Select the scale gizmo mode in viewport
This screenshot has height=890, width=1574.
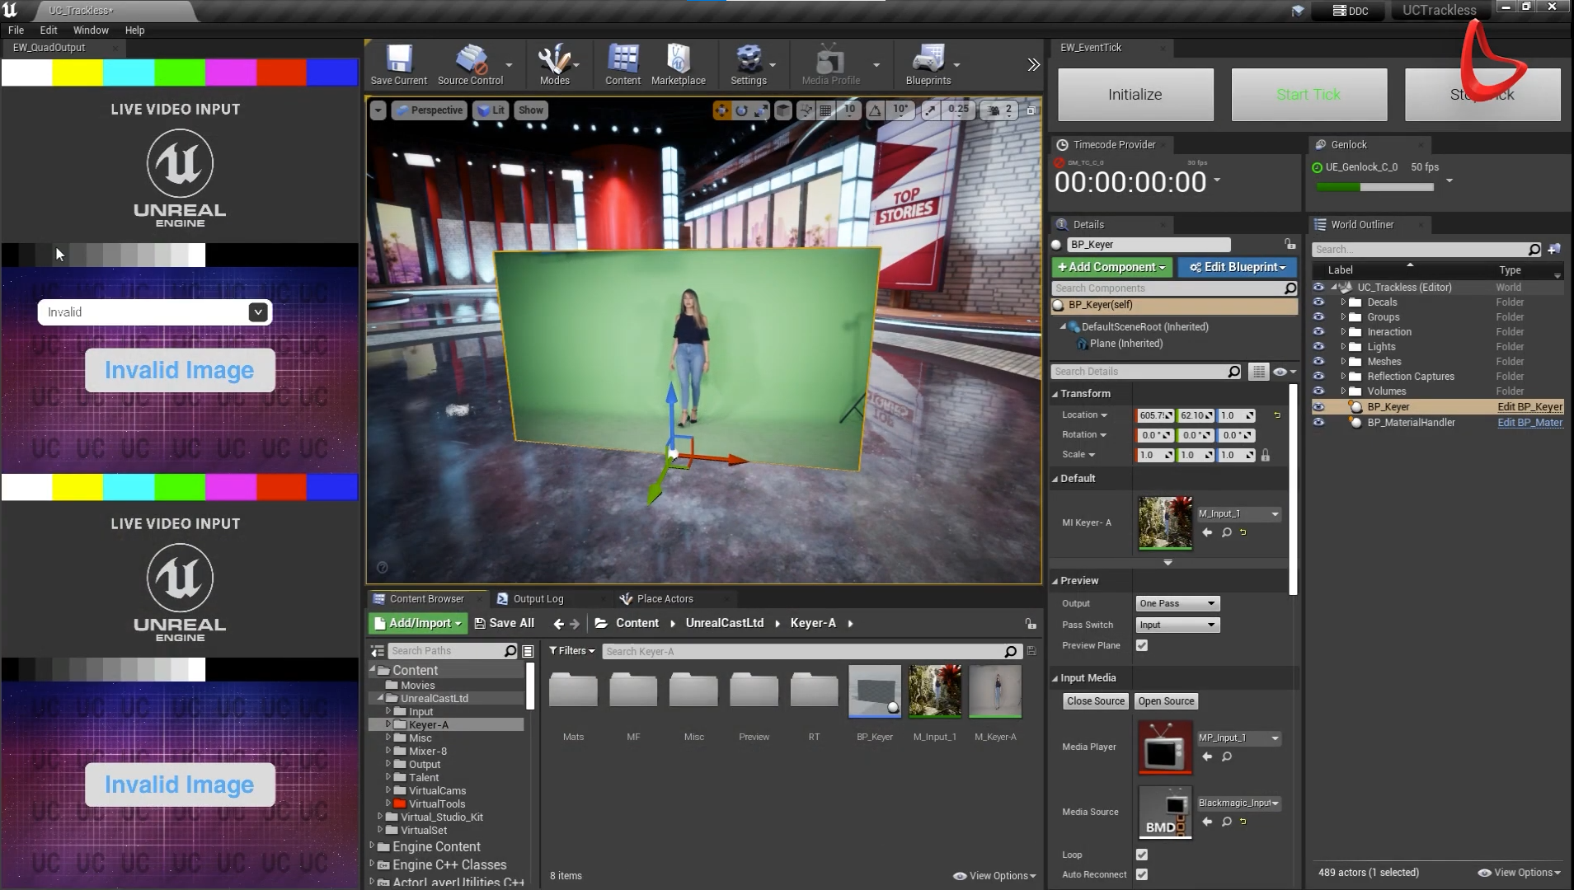click(x=761, y=110)
